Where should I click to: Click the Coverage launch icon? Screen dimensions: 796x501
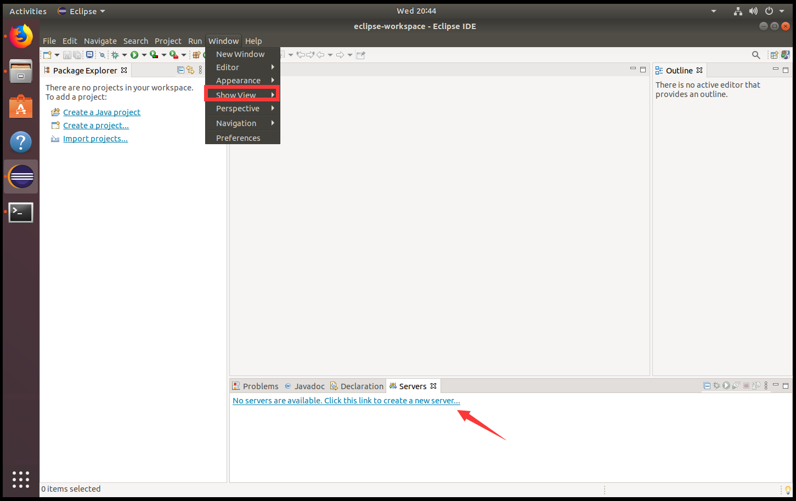154,55
